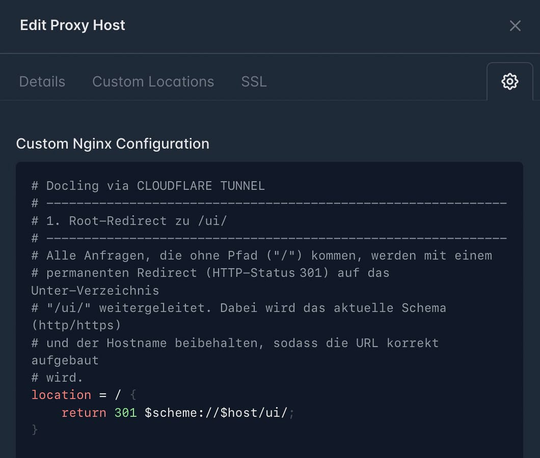Click the green 301 status code value
540x458 pixels.
(125, 412)
